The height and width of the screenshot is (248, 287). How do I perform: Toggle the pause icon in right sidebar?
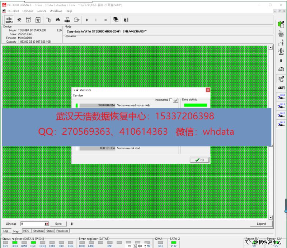click(281, 61)
